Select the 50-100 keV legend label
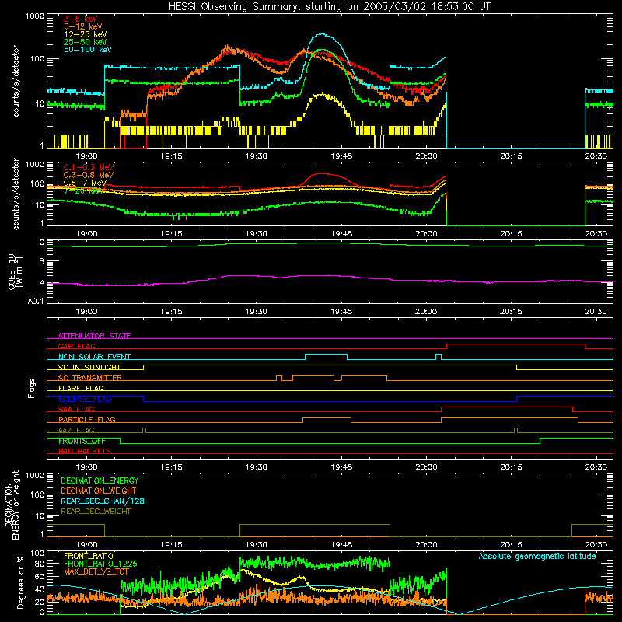The image size is (622, 622). click(x=87, y=50)
